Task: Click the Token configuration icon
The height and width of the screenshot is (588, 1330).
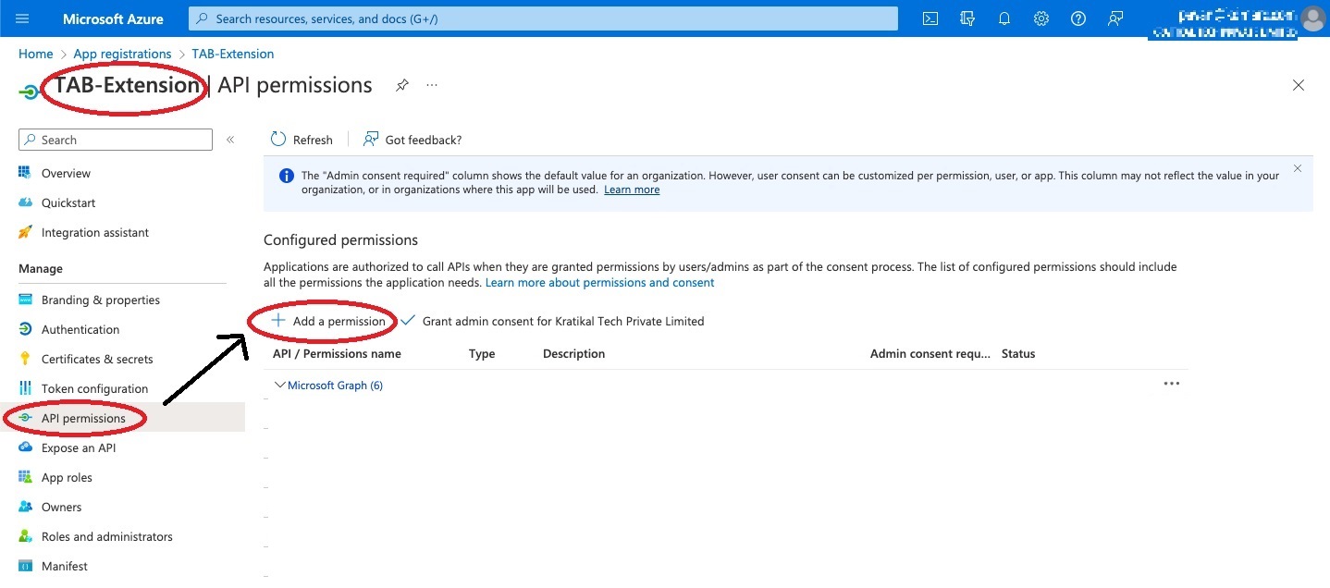Action: [25, 388]
